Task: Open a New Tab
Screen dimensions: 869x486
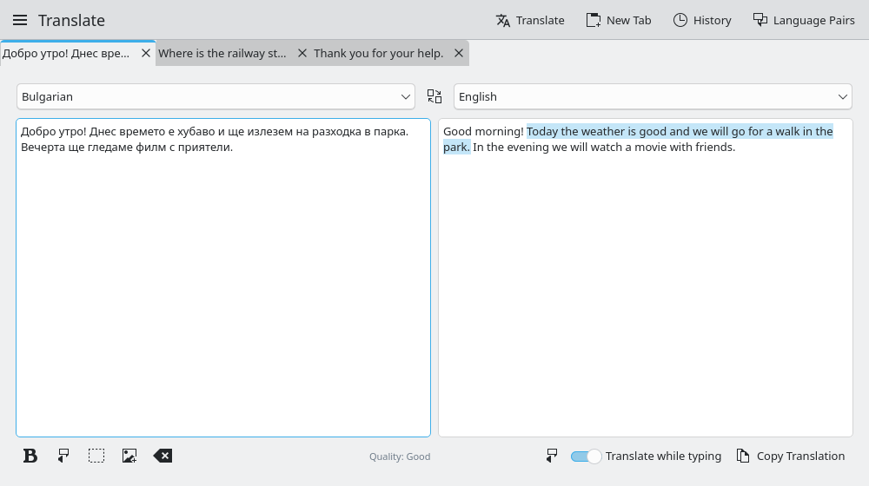Action: tap(619, 21)
